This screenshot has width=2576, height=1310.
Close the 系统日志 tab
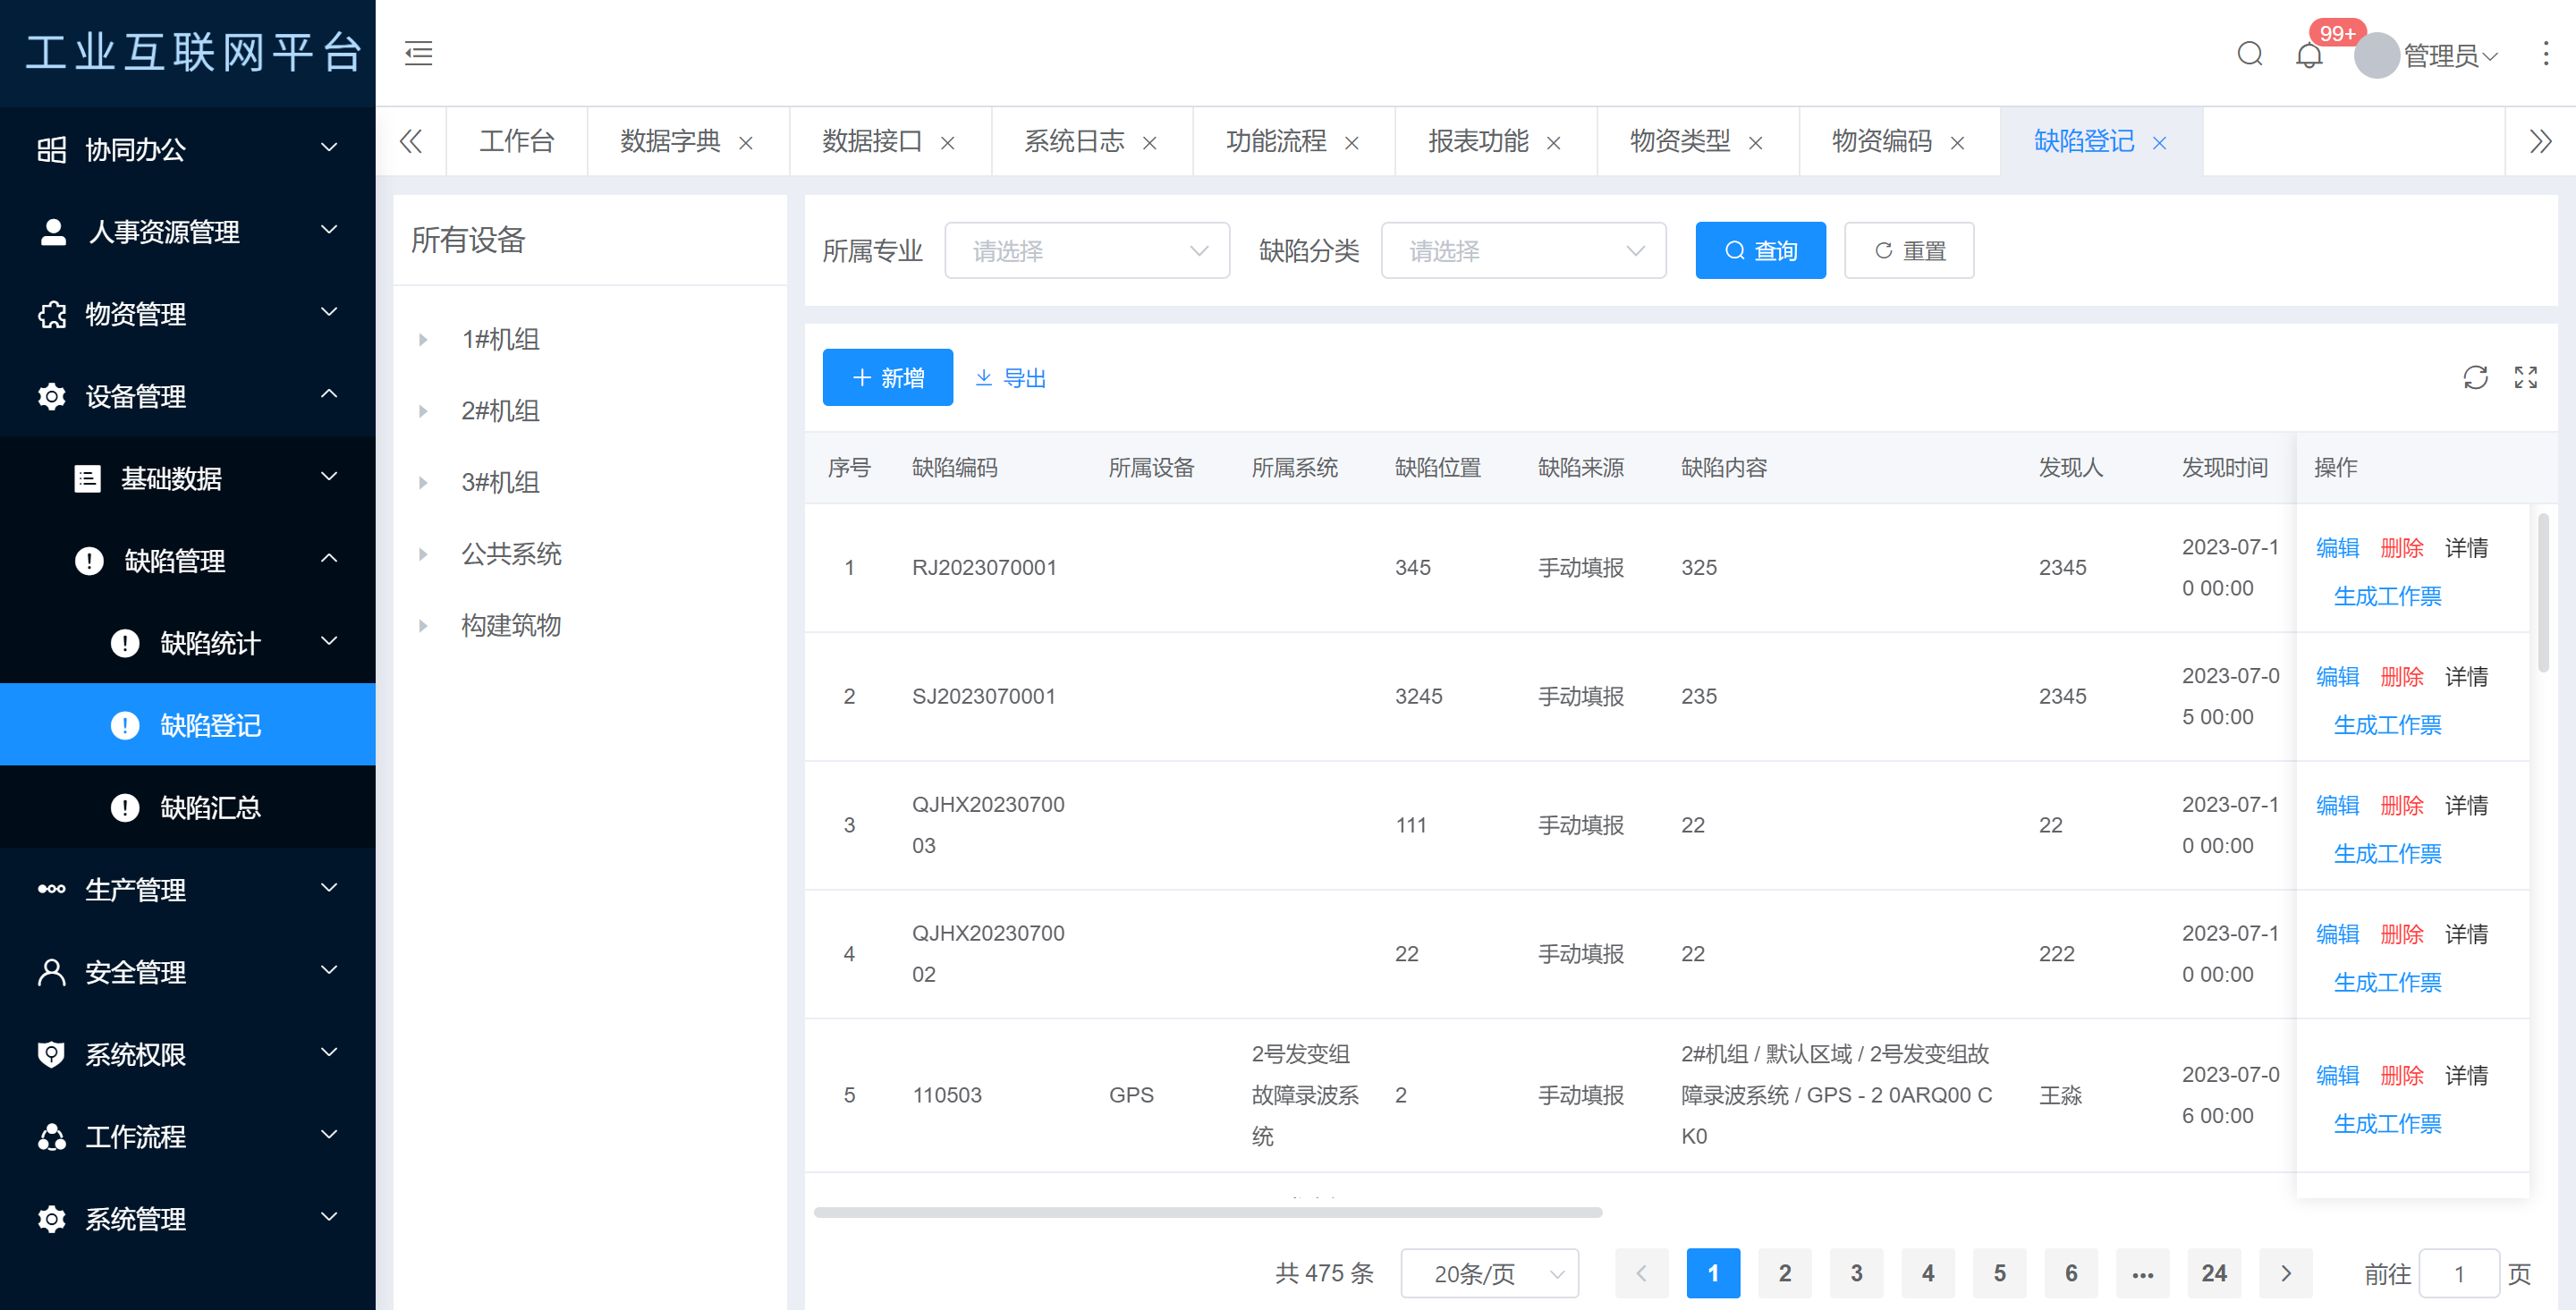click(1150, 143)
